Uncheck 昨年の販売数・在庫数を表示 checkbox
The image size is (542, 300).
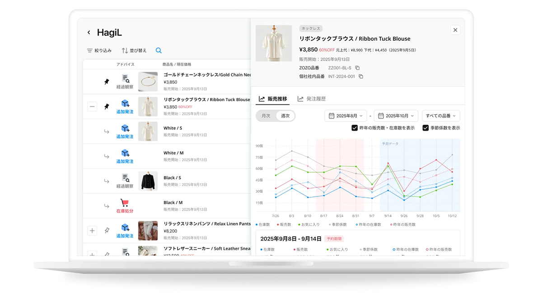[355, 128]
